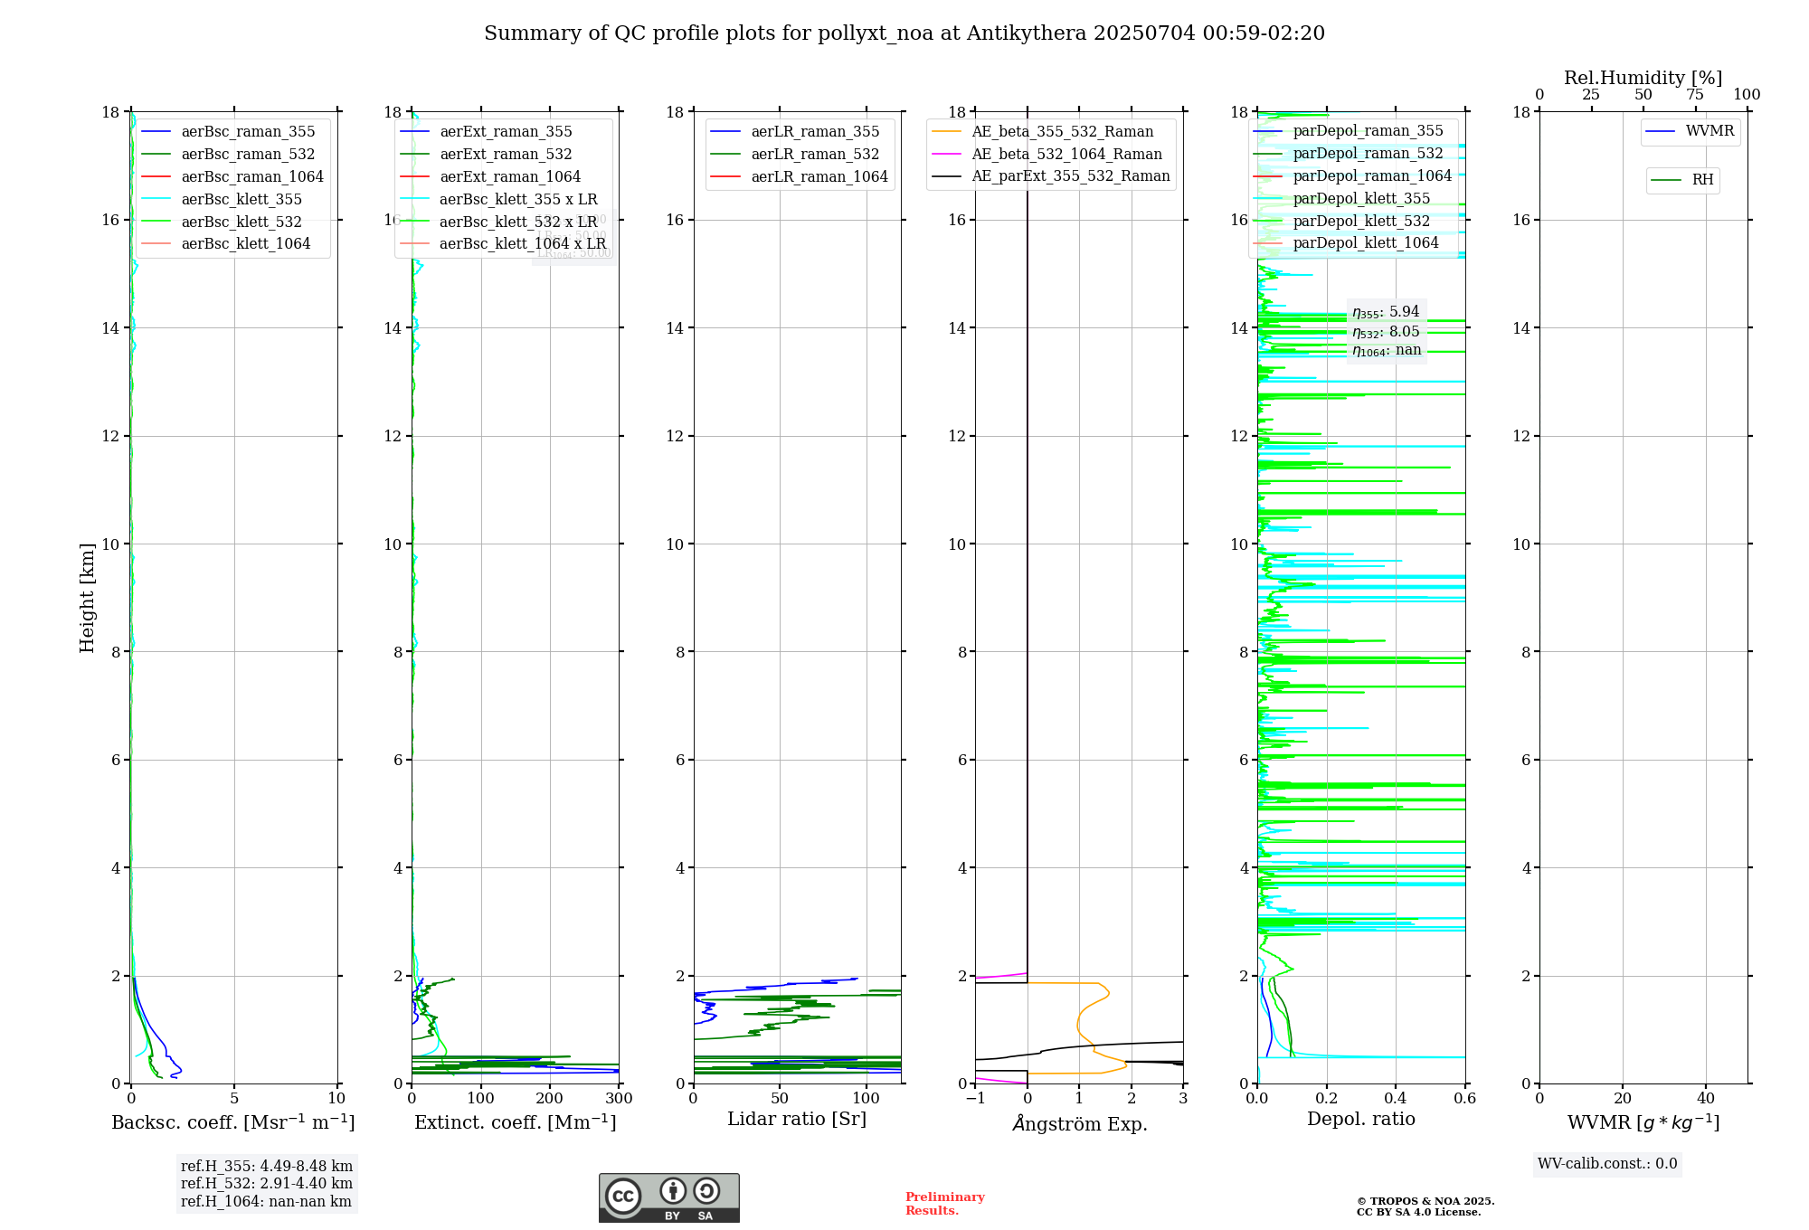Click the WVMR legend entry
Viewport: 1809px width, 1230px height.
click(1691, 131)
